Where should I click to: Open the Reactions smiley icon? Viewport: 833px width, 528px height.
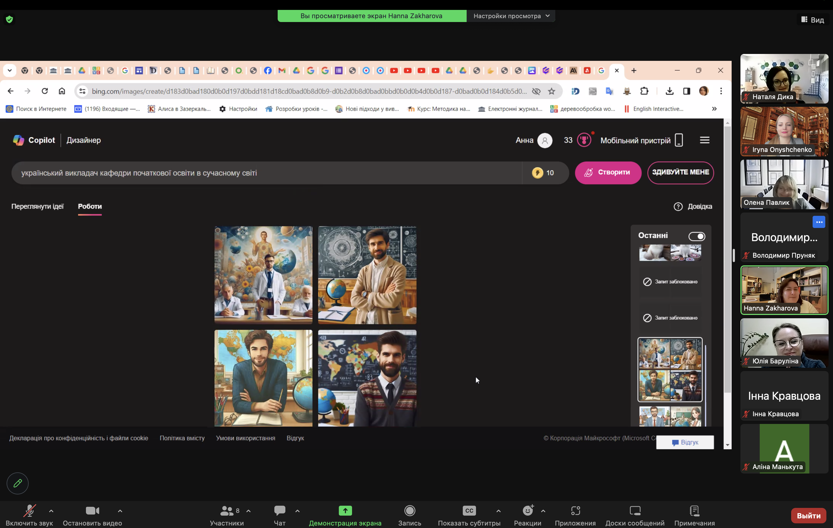(528, 511)
